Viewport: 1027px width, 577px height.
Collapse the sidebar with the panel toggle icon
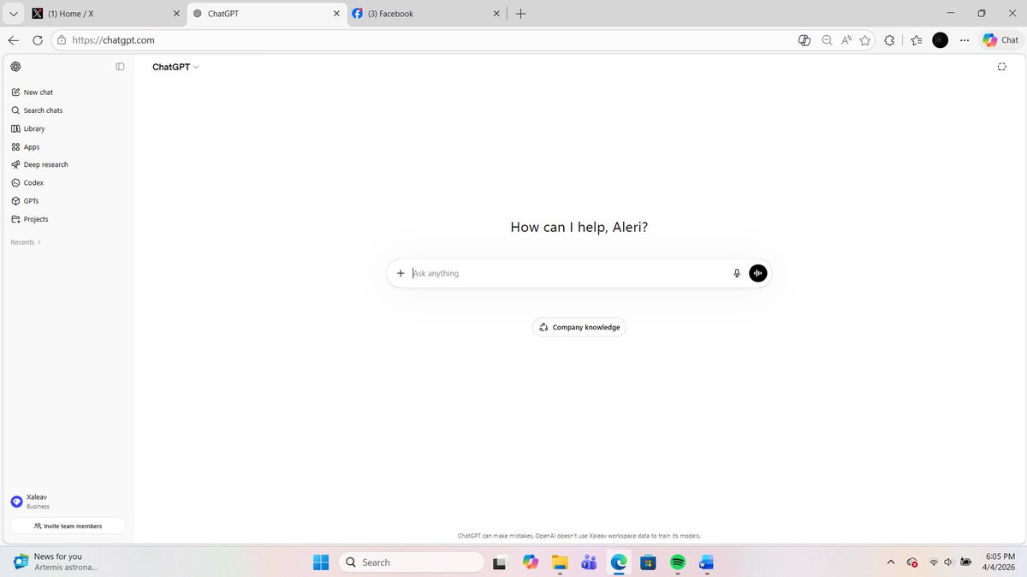[120, 67]
